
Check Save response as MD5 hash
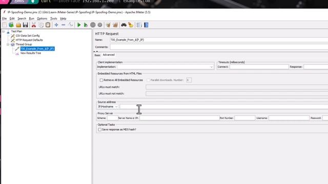pyautogui.click(x=100, y=129)
